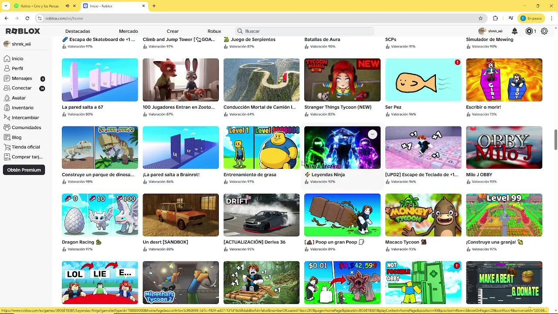Open the Robux menu
Screen dimensions: 558x314
(x=214, y=31)
